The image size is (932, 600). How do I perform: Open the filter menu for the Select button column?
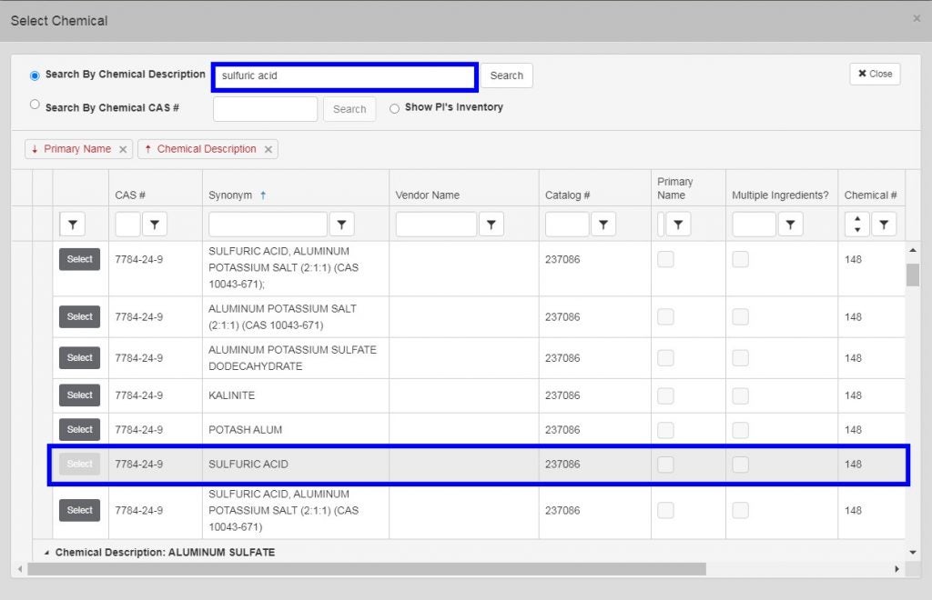tap(73, 225)
